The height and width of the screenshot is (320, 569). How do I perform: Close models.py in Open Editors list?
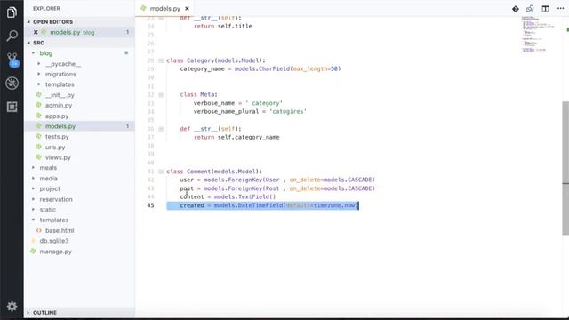36,32
